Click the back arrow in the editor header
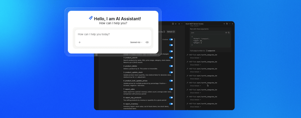This screenshot has width=301, height=118. tap(176, 24)
